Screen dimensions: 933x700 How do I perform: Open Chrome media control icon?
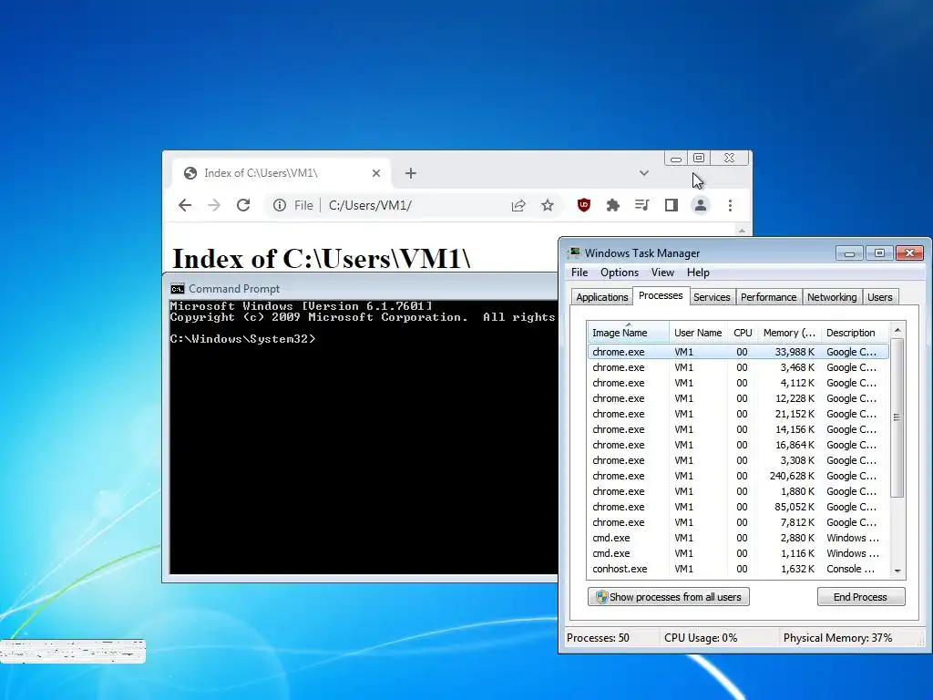pyautogui.click(x=642, y=205)
